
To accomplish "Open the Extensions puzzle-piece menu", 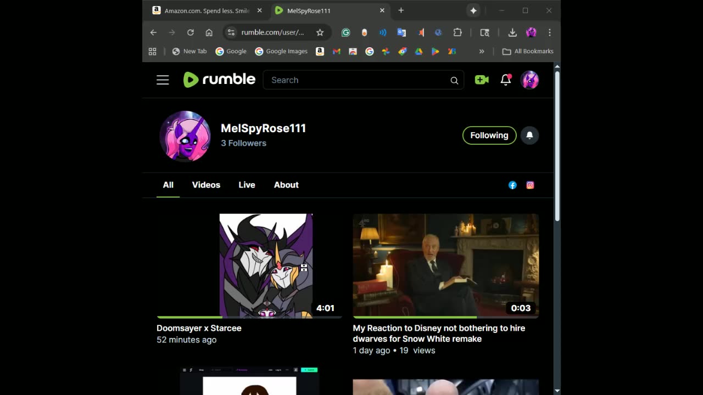I will click(457, 32).
